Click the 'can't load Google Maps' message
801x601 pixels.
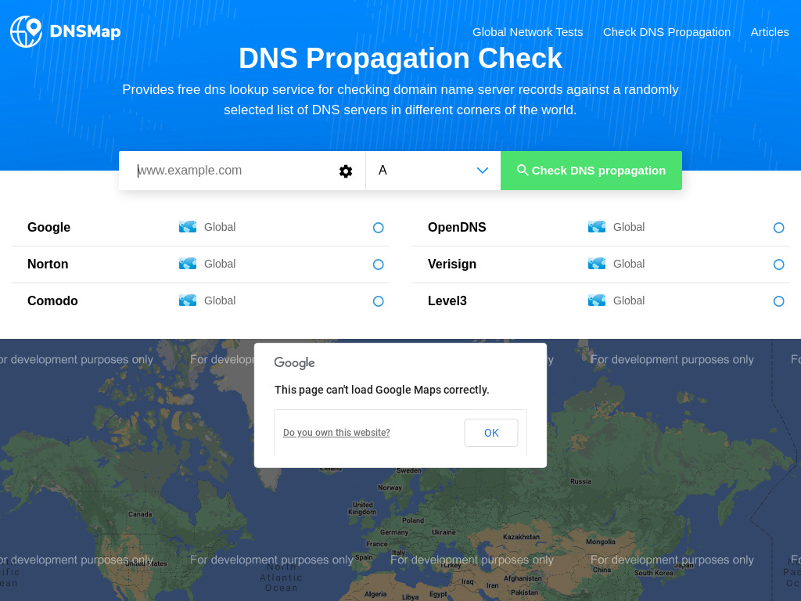(382, 390)
